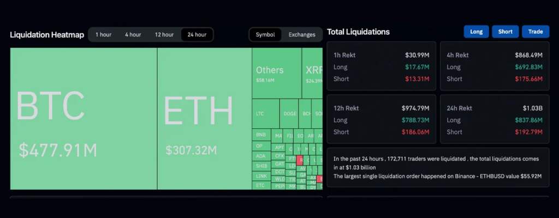
Task: Click the 24h long value $837.86M
Action: point(528,120)
